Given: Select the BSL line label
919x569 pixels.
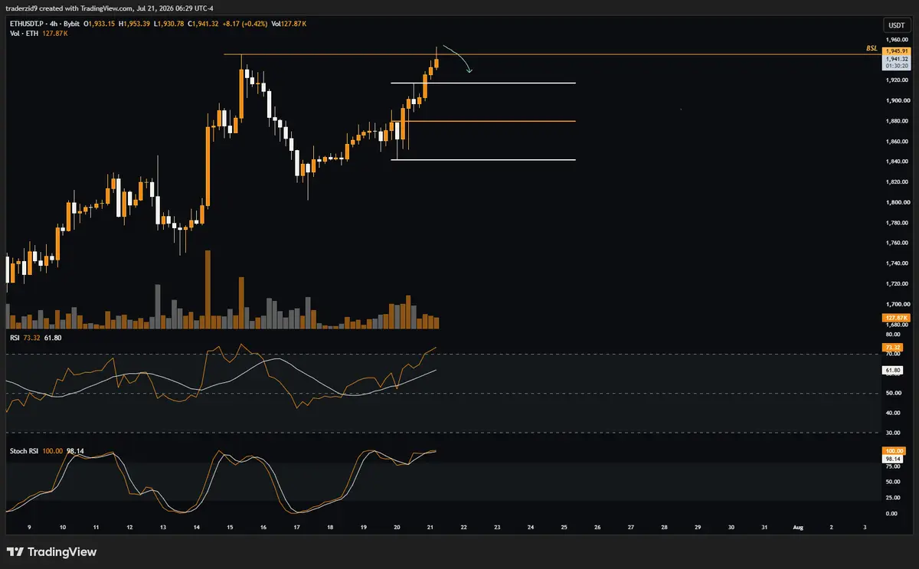Looking at the screenshot, I should (x=872, y=48).
